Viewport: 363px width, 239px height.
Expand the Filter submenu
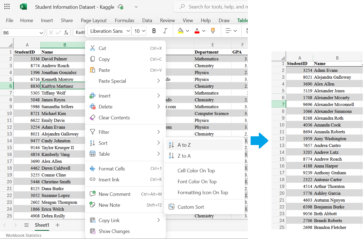click(158, 132)
